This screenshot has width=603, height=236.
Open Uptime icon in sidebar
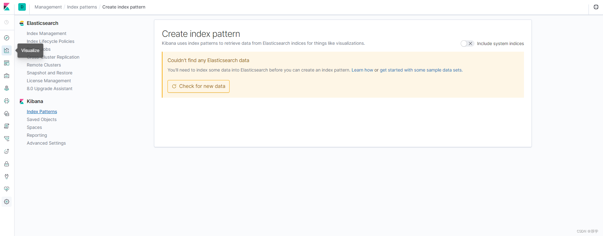coord(7,151)
